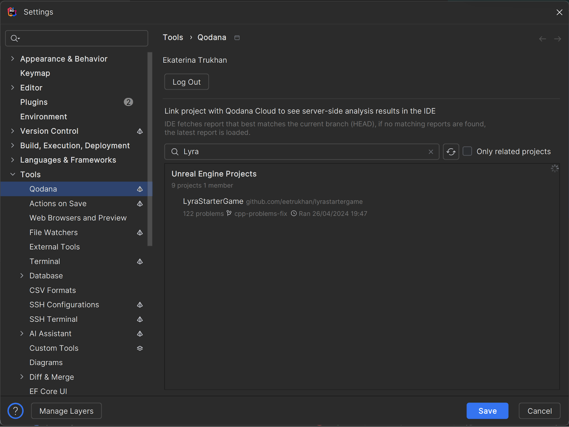
Task: Open help with the question mark button
Action: click(15, 411)
